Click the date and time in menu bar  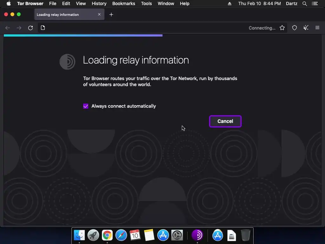pos(260,3)
